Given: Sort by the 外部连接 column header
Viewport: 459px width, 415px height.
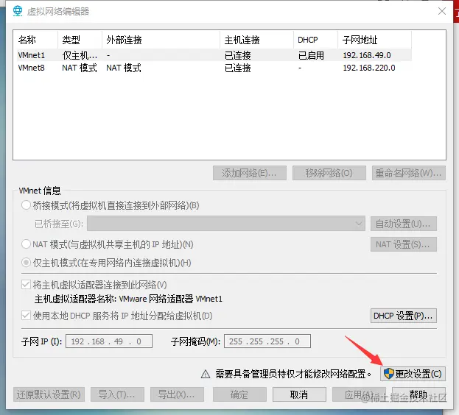Looking at the screenshot, I should pos(161,40).
